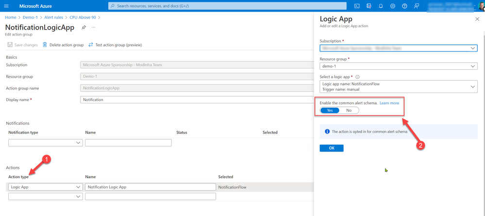
Task: Go to Alert rules in the breadcrumb
Action: [x=53, y=17]
